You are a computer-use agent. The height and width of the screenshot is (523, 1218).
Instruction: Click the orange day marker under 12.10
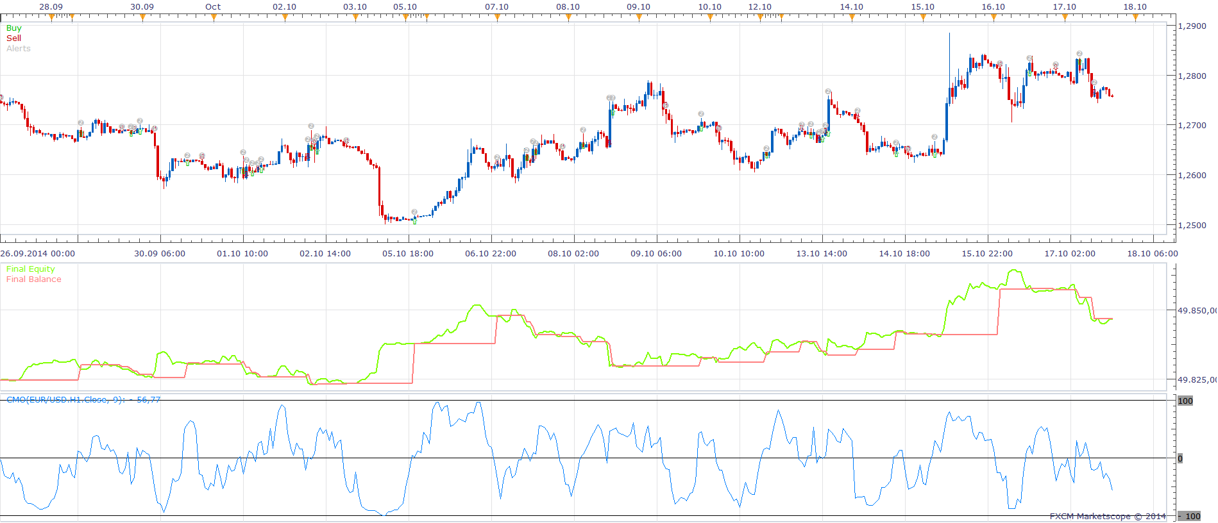coord(760,18)
